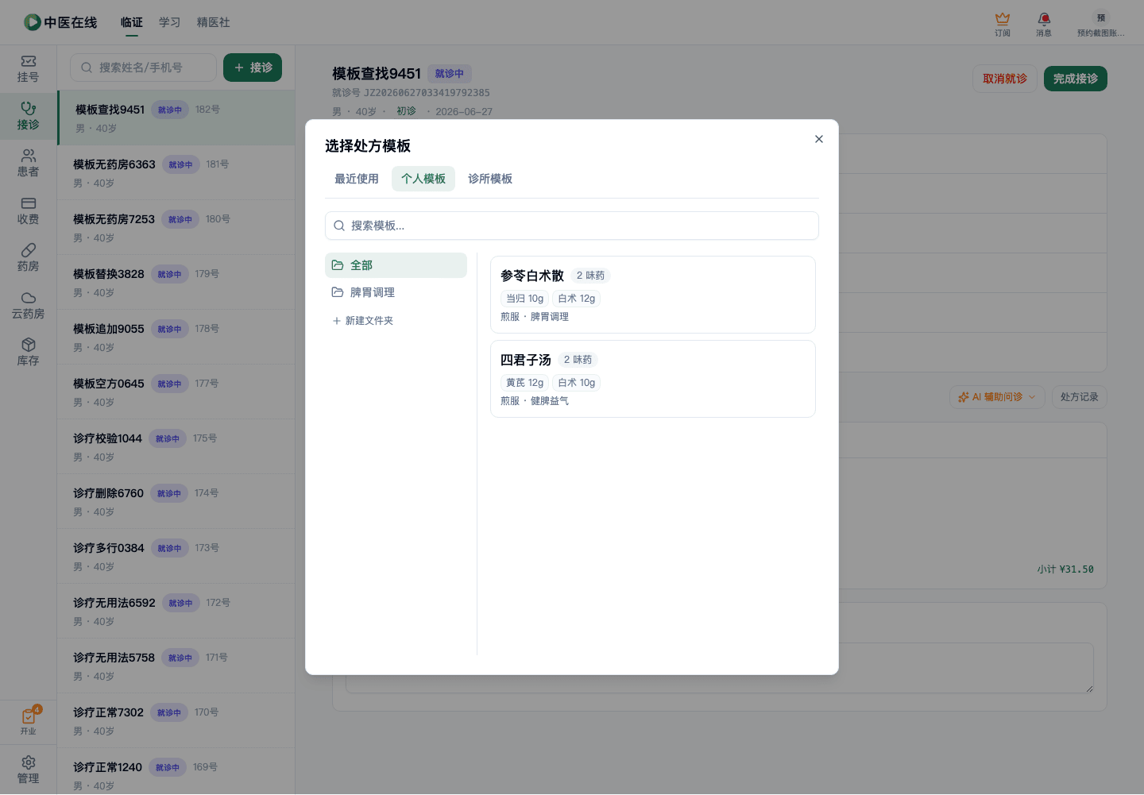This screenshot has height=795, width=1144.
Task: Select patient 诊疗无用法5758
Action: [x=176, y=666]
